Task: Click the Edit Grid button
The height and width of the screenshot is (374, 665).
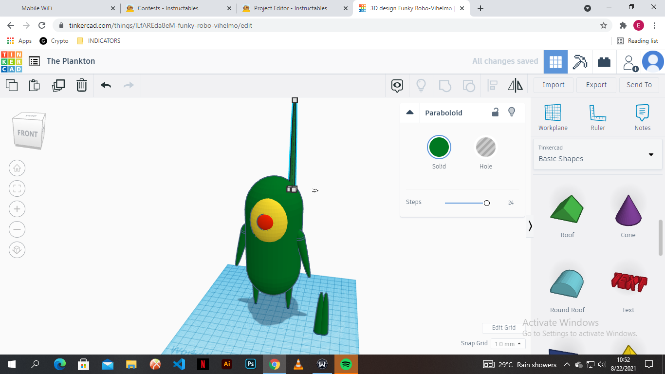Action: 504,328
